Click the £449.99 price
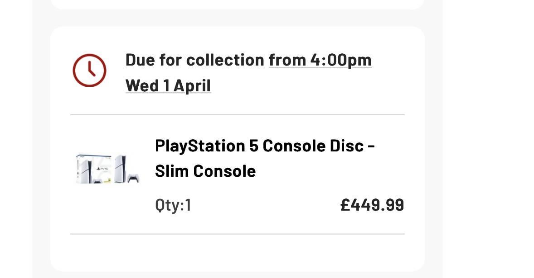Viewport: 534px width, 278px height. point(372,205)
